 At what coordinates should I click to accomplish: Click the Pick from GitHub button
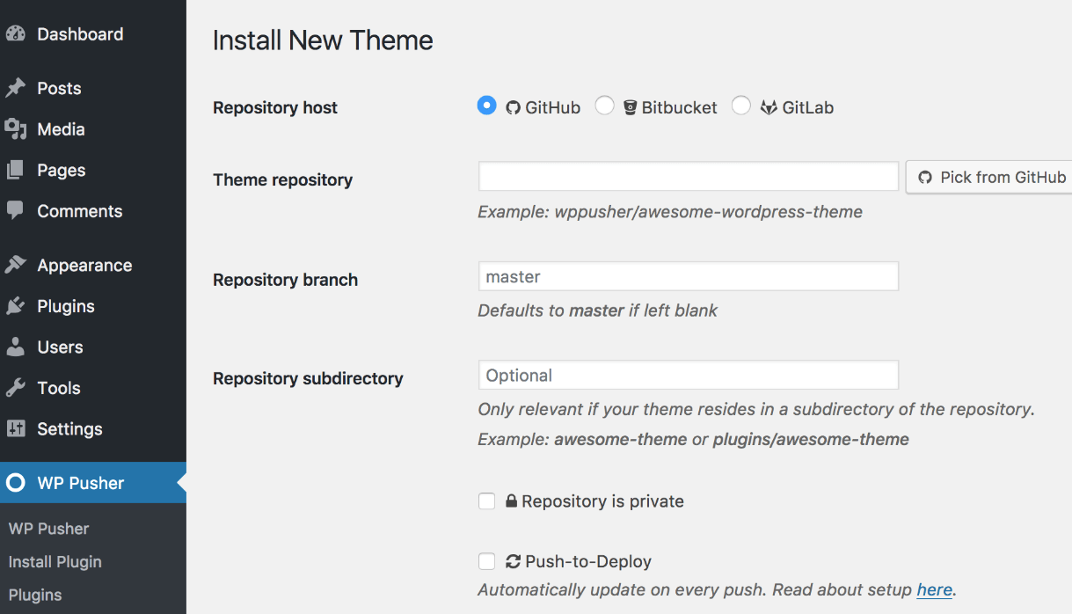991,177
